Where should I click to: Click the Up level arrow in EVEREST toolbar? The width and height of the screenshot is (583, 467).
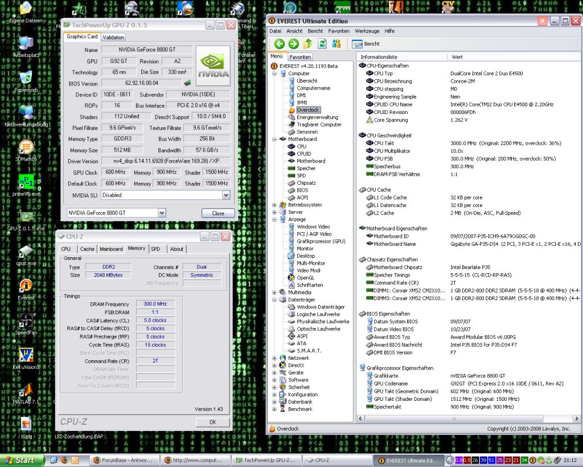point(308,44)
